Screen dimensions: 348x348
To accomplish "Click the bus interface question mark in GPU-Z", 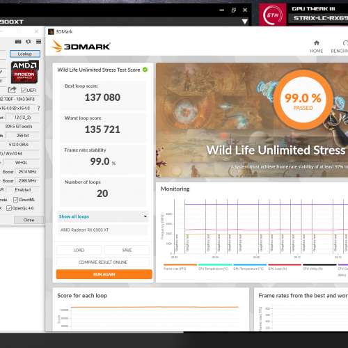I will tap(38, 108).
